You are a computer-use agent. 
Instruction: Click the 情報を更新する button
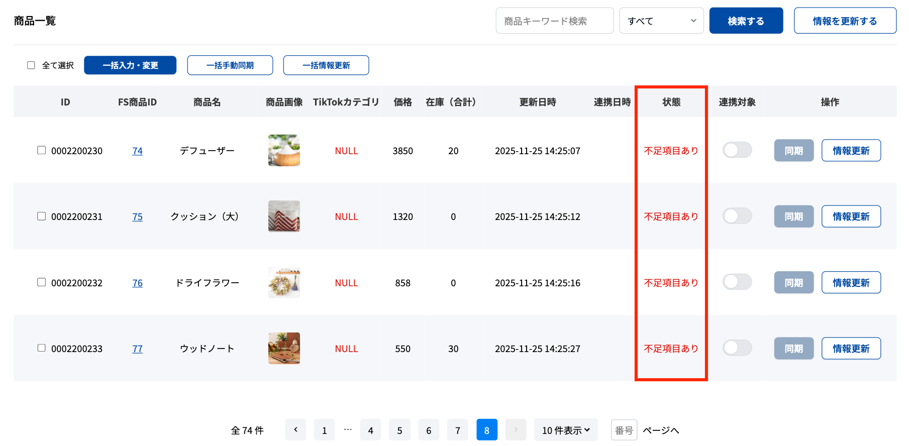(x=845, y=21)
